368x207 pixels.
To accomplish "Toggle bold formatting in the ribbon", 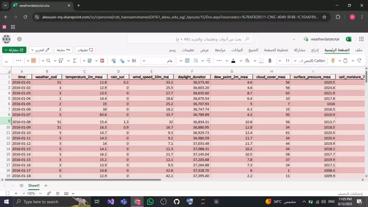I will (270, 61).
